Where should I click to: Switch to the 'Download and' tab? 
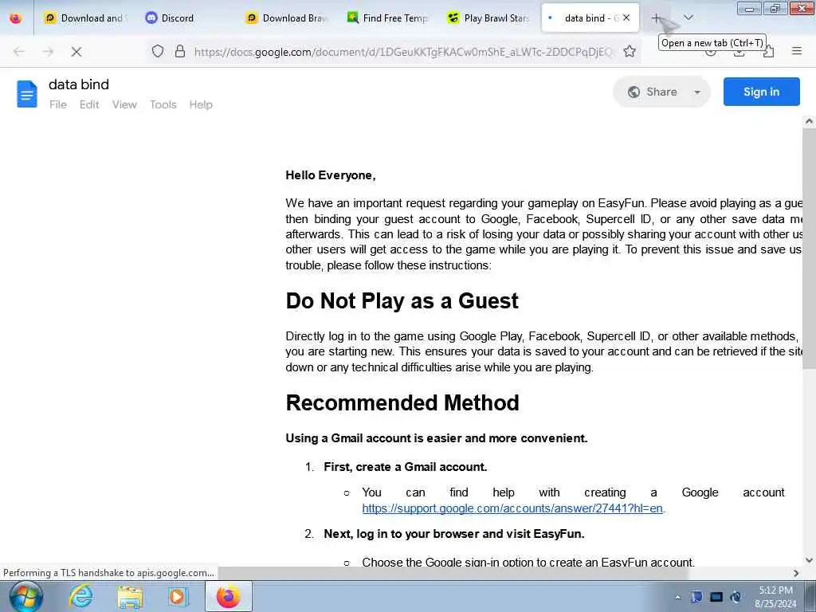[86, 18]
